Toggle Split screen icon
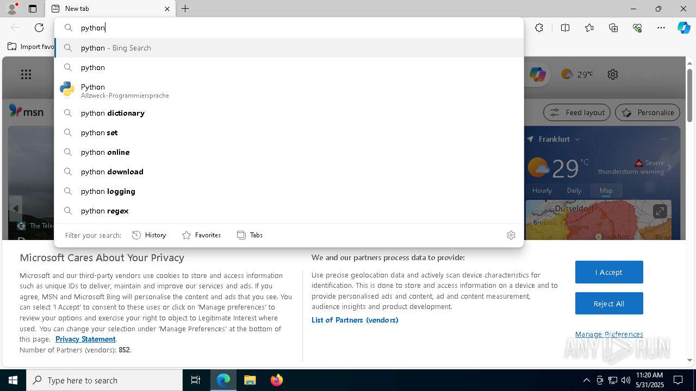 [565, 28]
